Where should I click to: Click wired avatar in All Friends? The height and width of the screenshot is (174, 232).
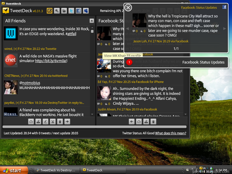11,33
